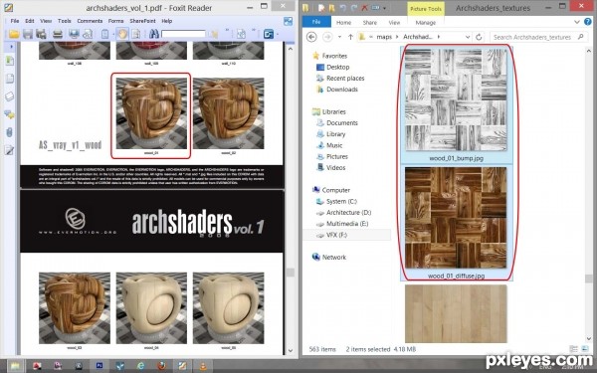Open Pictures library in Explorer sidebar
Viewport: 597px width, 373px height.
point(337,156)
